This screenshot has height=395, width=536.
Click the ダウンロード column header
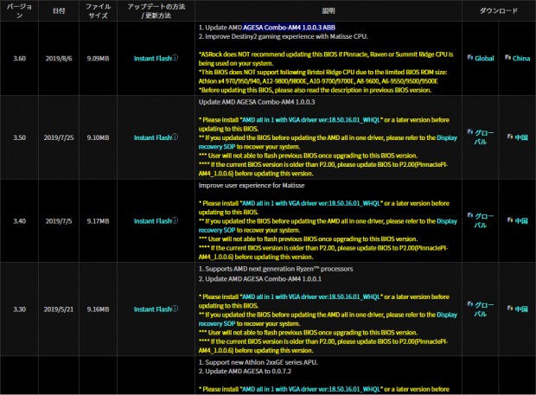click(499, 11)
